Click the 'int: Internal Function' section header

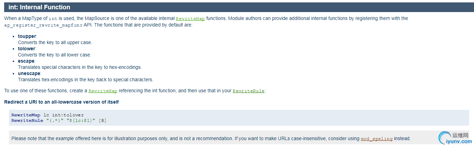39,7
